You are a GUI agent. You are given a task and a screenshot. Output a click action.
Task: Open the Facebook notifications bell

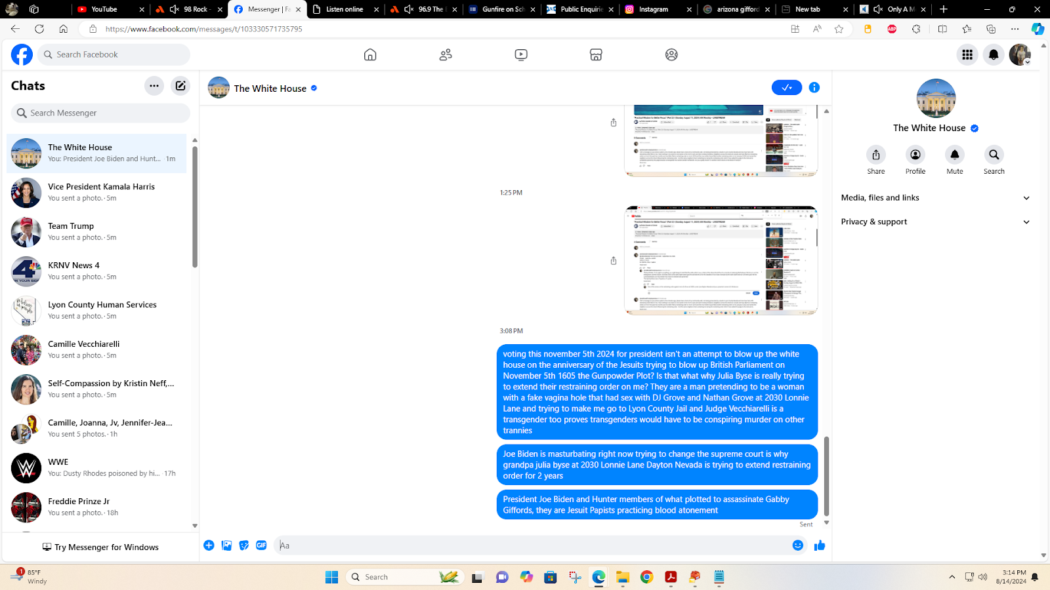click(x=994, y=55)
